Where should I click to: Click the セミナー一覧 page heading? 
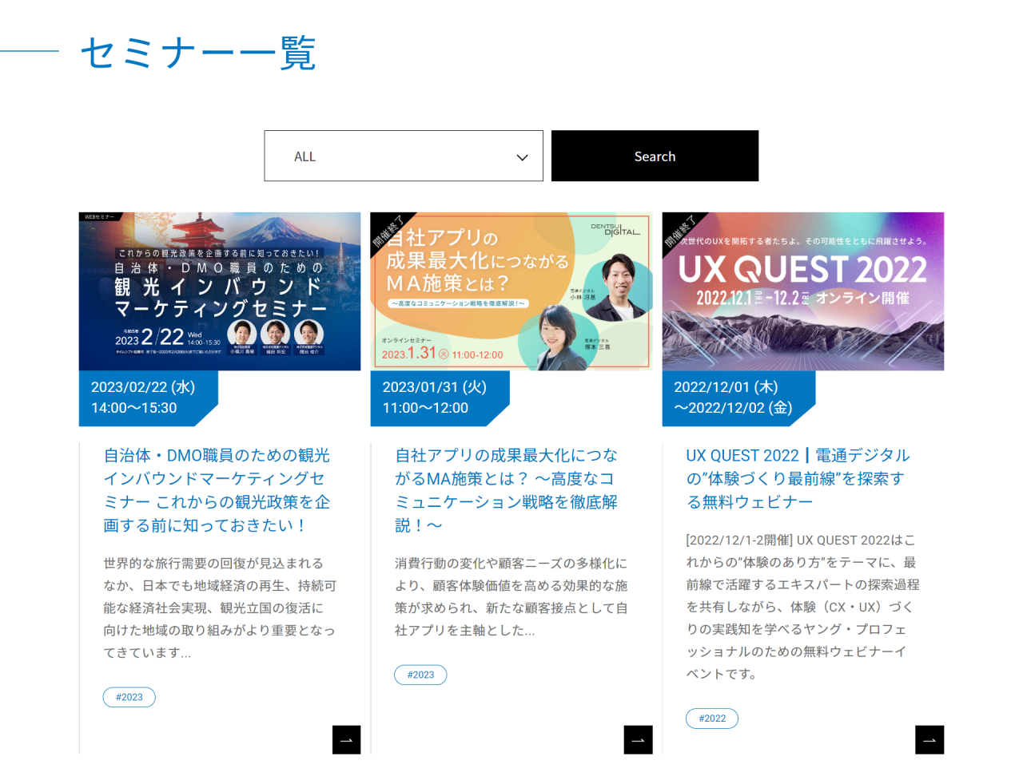[x=198, y=53]
